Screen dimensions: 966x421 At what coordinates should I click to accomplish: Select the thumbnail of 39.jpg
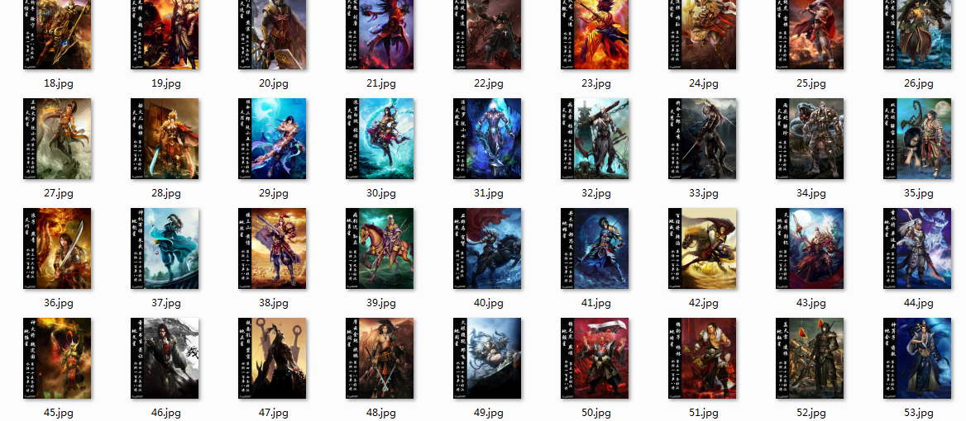pyautogui.click(x=380, y=248)
